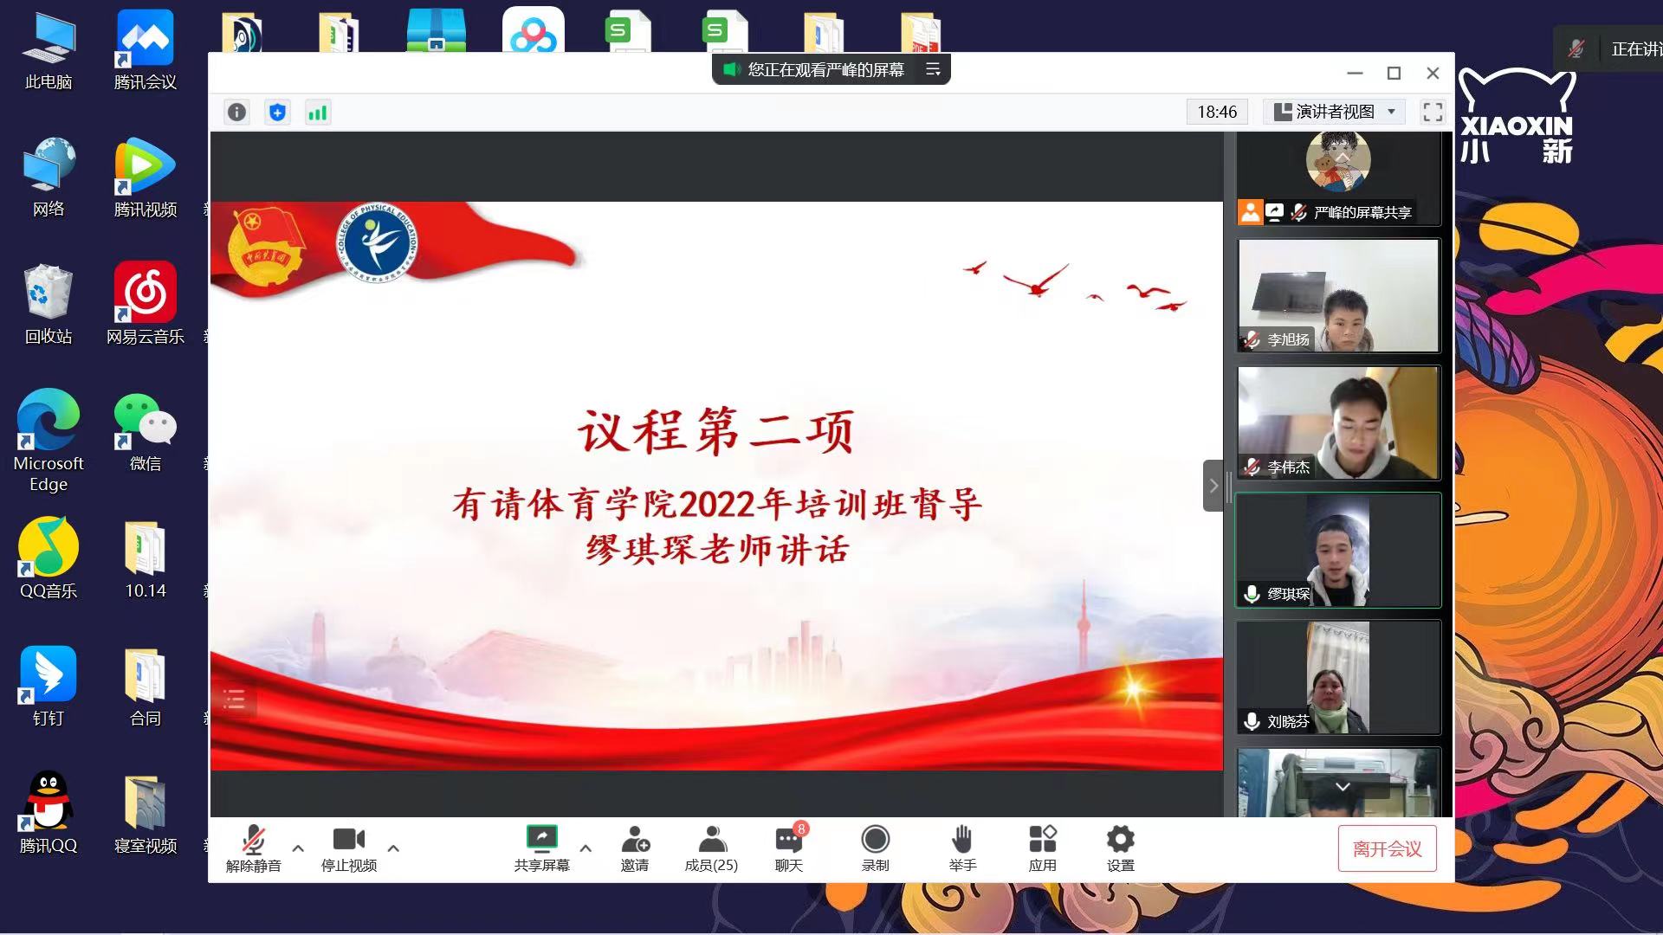The image size is (1663, 935).
Task: Launch 腾讯会议 desktop shortcut
Action: tap(146, 52)
